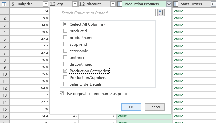Click the A-Z sort columns icon

161,13
